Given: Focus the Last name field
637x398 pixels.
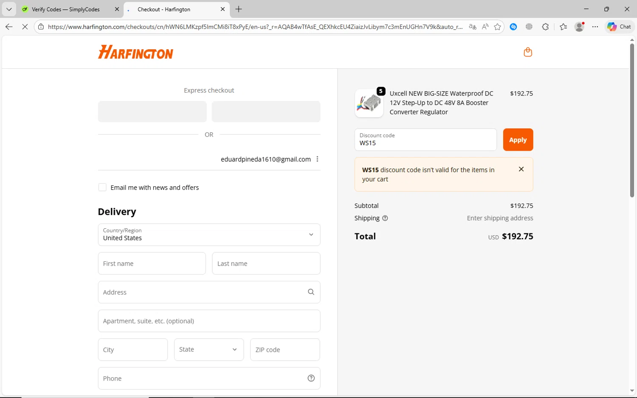Looking at the screenshot, I should 266,263.
